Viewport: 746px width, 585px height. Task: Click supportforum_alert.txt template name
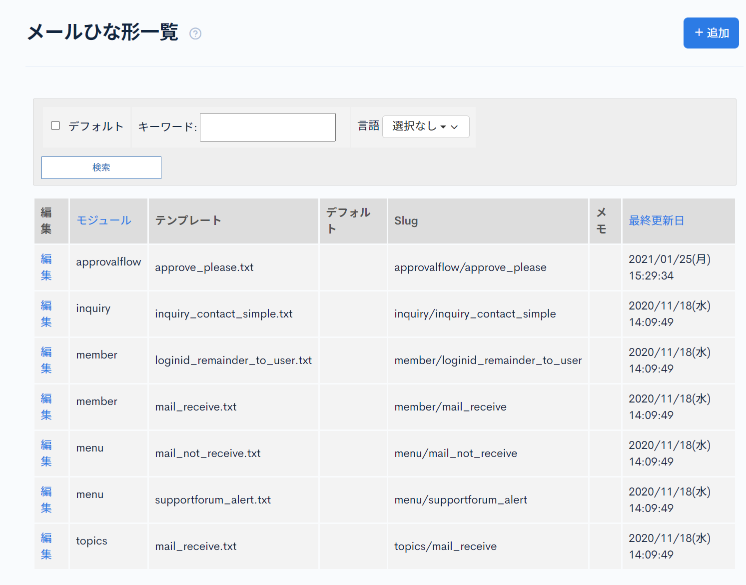coord(213,500)
